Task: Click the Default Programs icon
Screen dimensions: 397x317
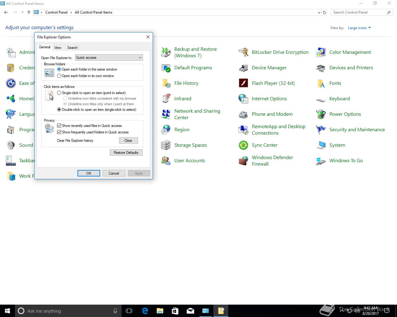Action: 166,68
